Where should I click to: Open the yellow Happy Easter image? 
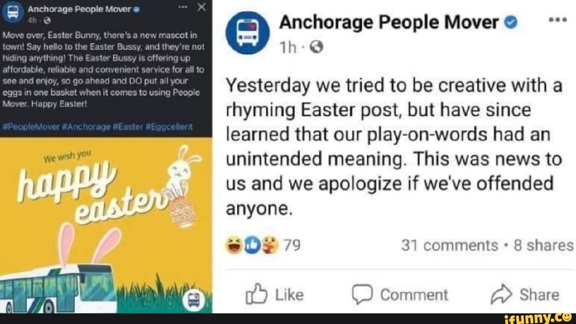pyautogui.click(x=106, y=224)
